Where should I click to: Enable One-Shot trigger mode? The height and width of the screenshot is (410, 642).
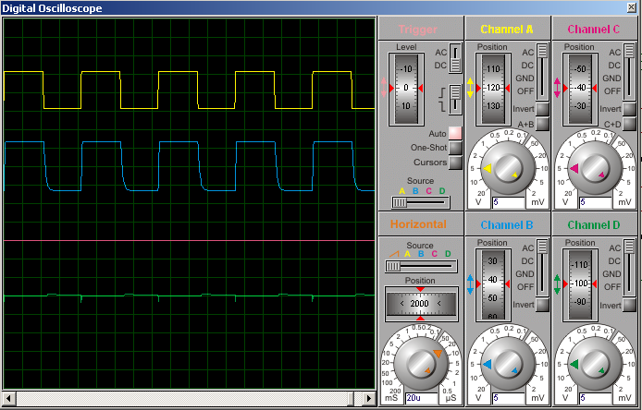455,148
